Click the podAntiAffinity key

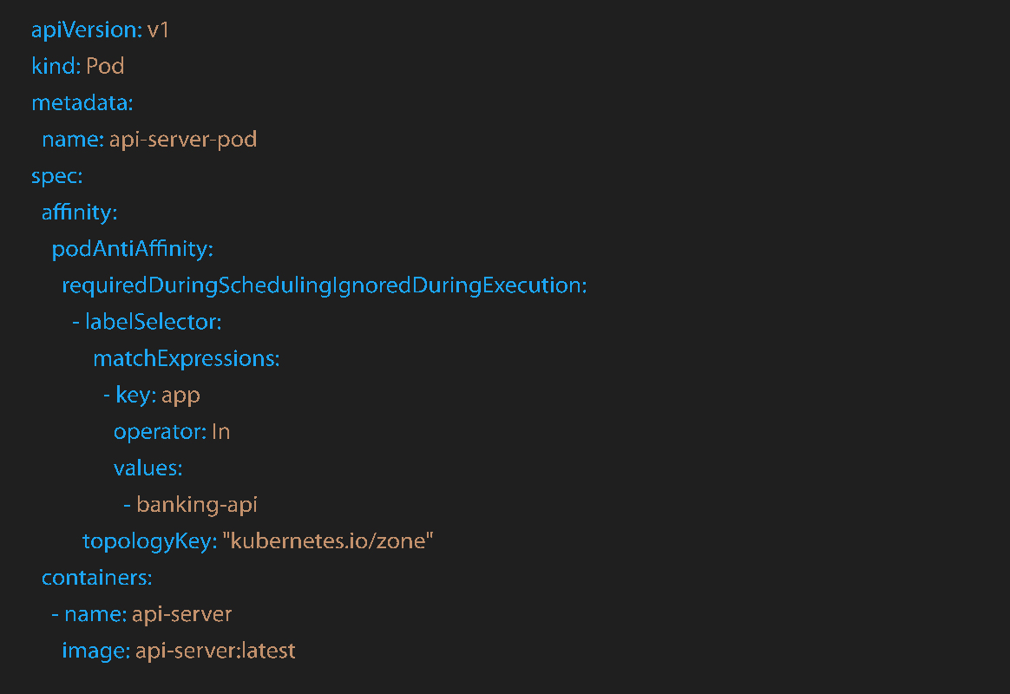[x=132, y=249]
